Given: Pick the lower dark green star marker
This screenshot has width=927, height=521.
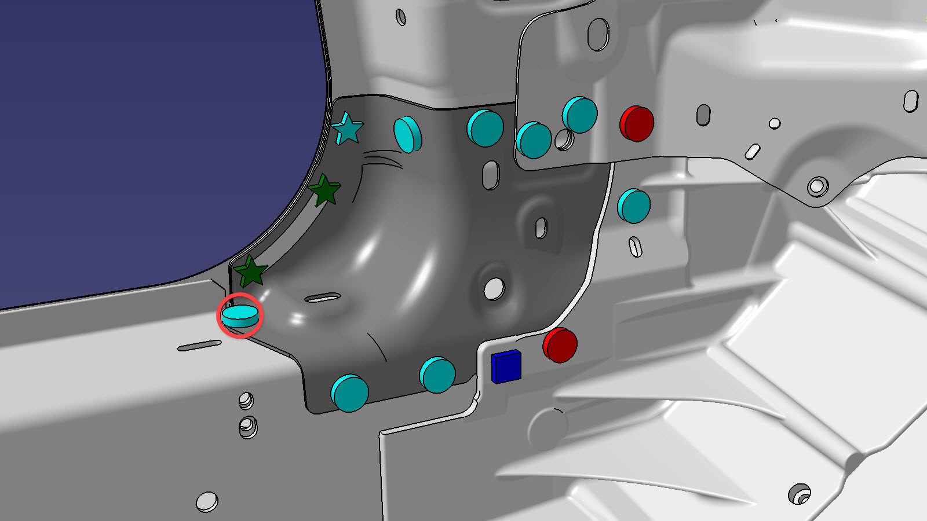Looking at the screenshot, I should tap(251, 271).
